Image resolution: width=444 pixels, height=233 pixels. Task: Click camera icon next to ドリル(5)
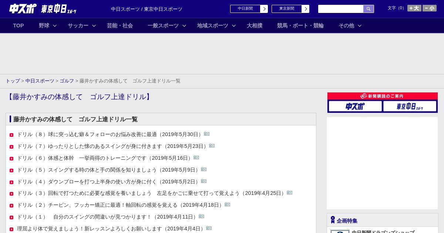click(x=204, y=169)
